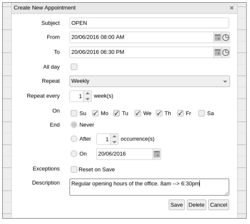Uncheck the Friday repeat checkbox

(x=180, y=113)
